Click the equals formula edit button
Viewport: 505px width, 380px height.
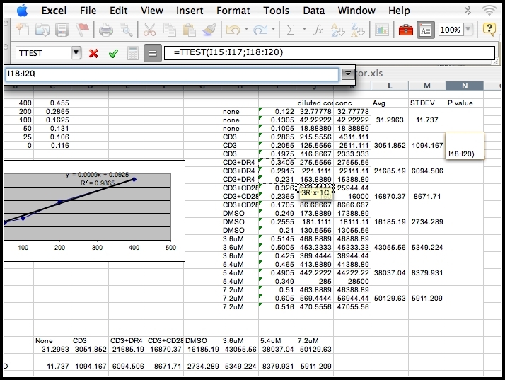click(152, 53)
